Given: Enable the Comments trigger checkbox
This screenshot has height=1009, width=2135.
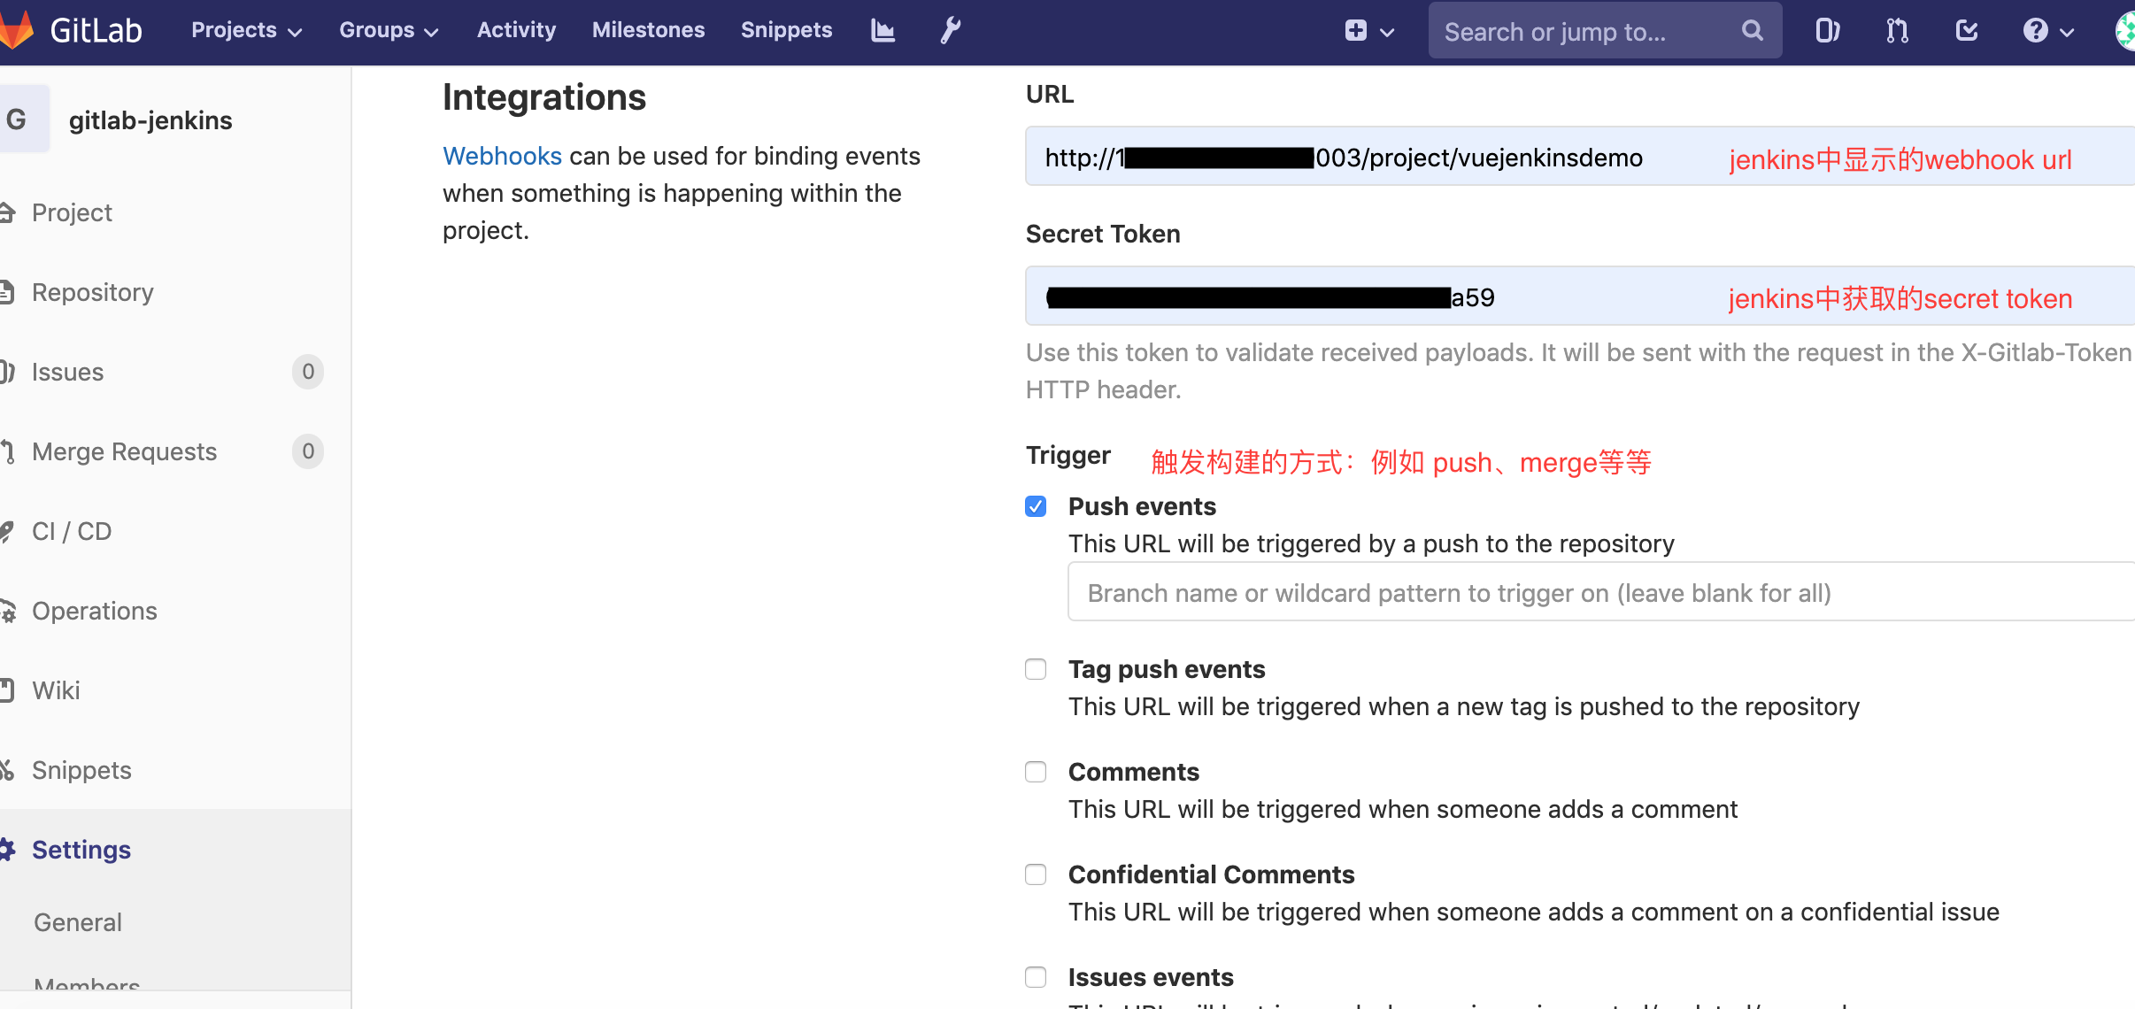Looking at the screenshot, I should (x=1035, y=771).
